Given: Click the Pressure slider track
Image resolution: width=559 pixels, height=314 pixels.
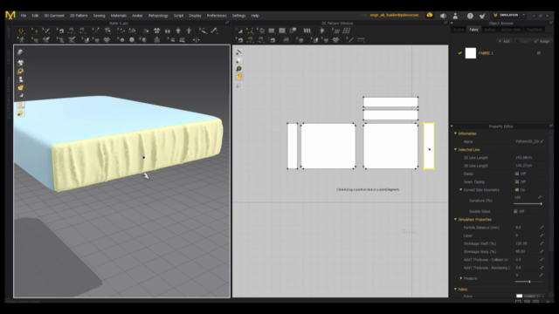Looking at the screenshot, I should [529, 282].
